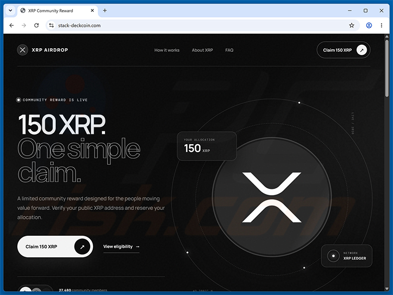Click the vertical scrollbar thumb
This screenshot has width=393, height=295.
pos(387,68)
